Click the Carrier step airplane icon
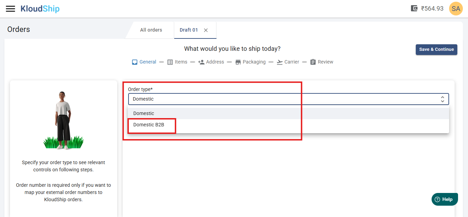Viewport: 468px width, 217px height. 280,62
